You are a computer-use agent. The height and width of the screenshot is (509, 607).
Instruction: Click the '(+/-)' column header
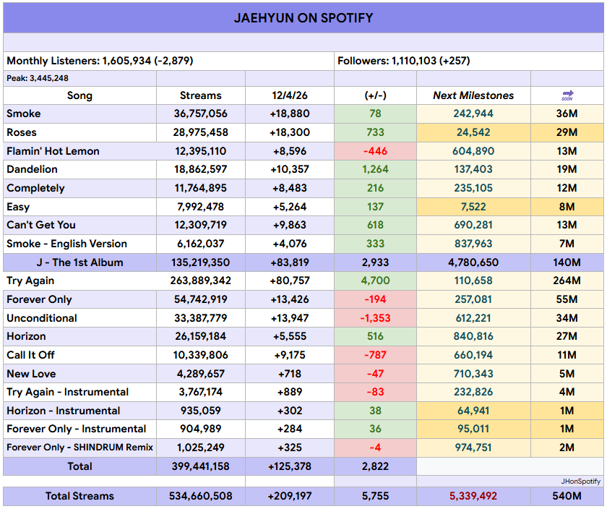coord(375,95)
